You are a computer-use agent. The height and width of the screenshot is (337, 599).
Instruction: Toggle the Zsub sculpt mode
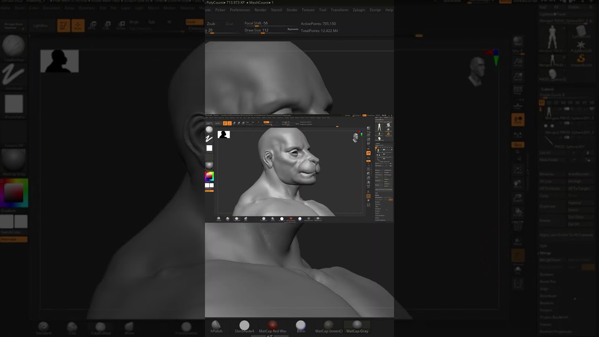[x=211, y=23]
